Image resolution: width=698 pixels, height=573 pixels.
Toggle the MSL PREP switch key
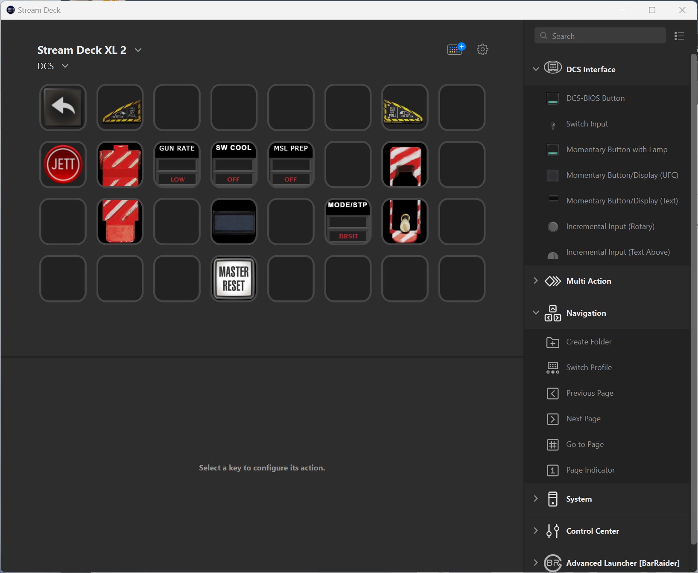point(291,165)
